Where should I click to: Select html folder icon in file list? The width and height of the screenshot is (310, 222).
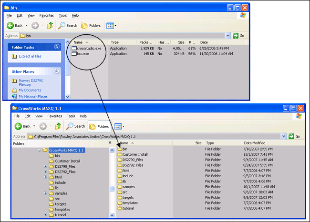pyautogui.click(x=120, y=171)
